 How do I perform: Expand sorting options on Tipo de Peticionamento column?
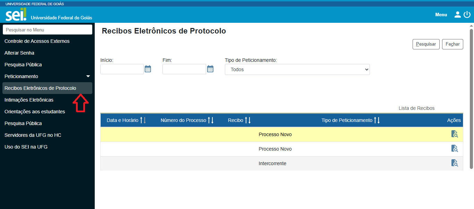click(x=377, y=120)
